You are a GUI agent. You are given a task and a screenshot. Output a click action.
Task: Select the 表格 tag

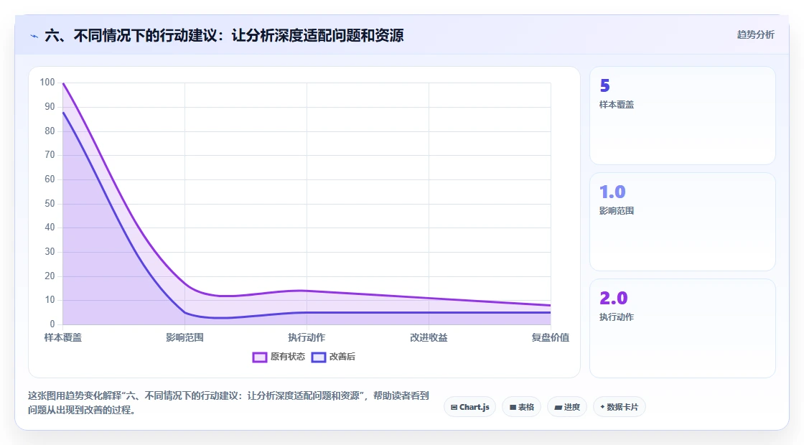521,407
